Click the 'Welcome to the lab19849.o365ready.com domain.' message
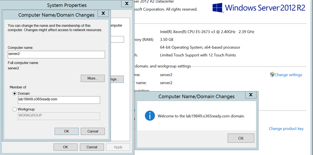This screenshot has height=155, width=313. pos(201,116)
